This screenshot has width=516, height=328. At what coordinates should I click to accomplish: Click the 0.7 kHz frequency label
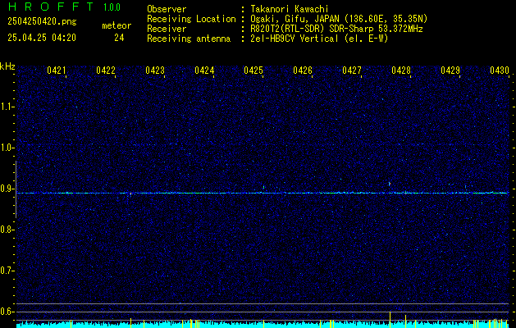[x=7, y=271]
